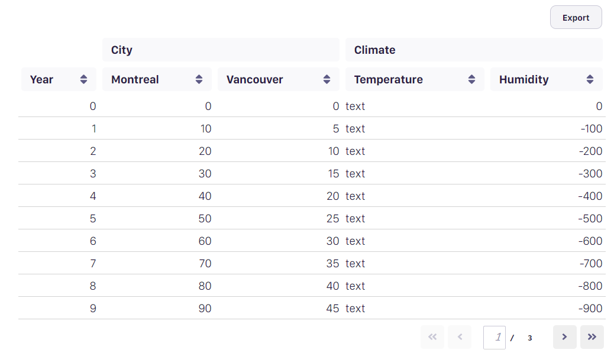
Task: Export the table data
Action: tap(576, 18)
